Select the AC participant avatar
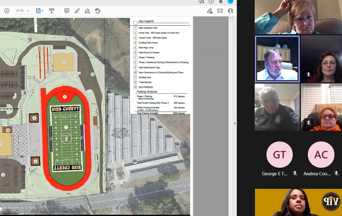Image resolution: width=342 pixels, height=216 pixels. tap(321, 154)
